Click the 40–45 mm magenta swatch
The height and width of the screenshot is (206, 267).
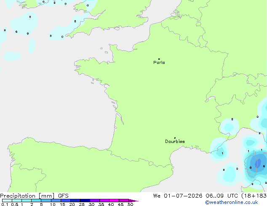coord(114,201)
